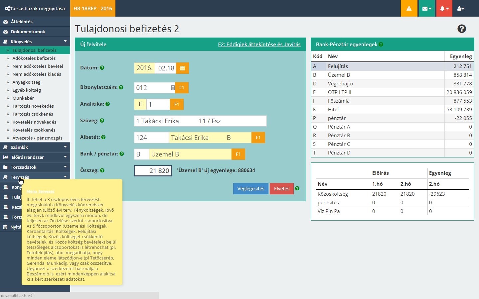Open the large help question mark icon
Viewport: 479px width, 299px height.
(461, 29)
